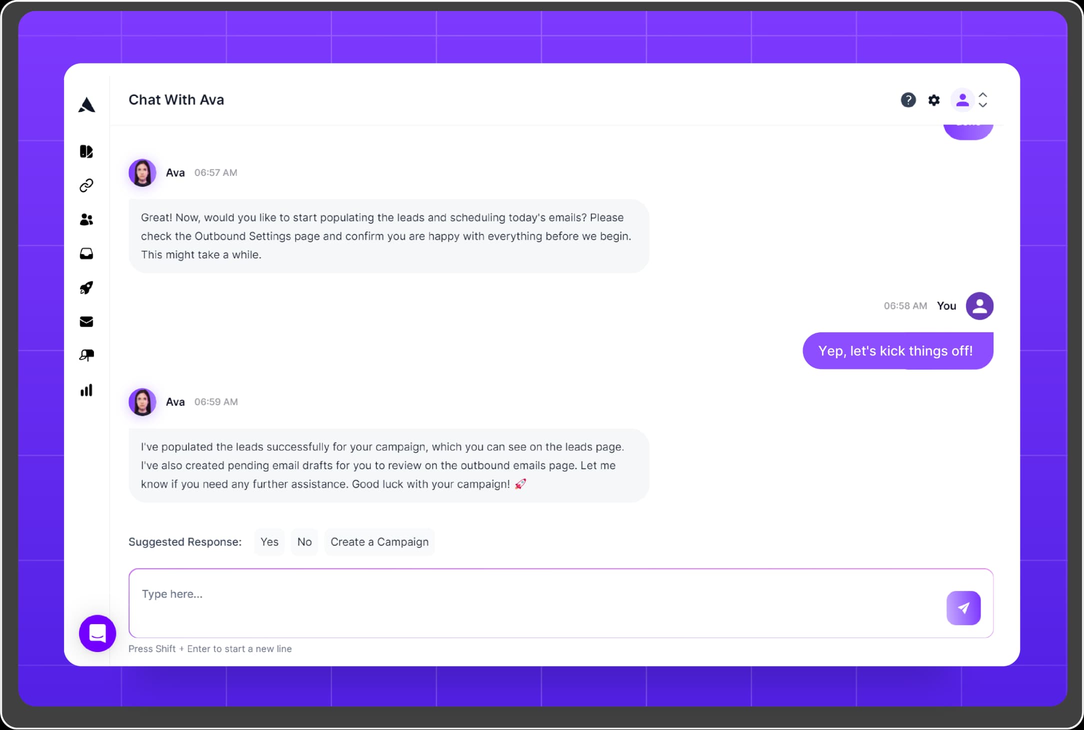Select the link icon in the sidebar
This screenshot has width=1084, height=730.
point(86,185)
